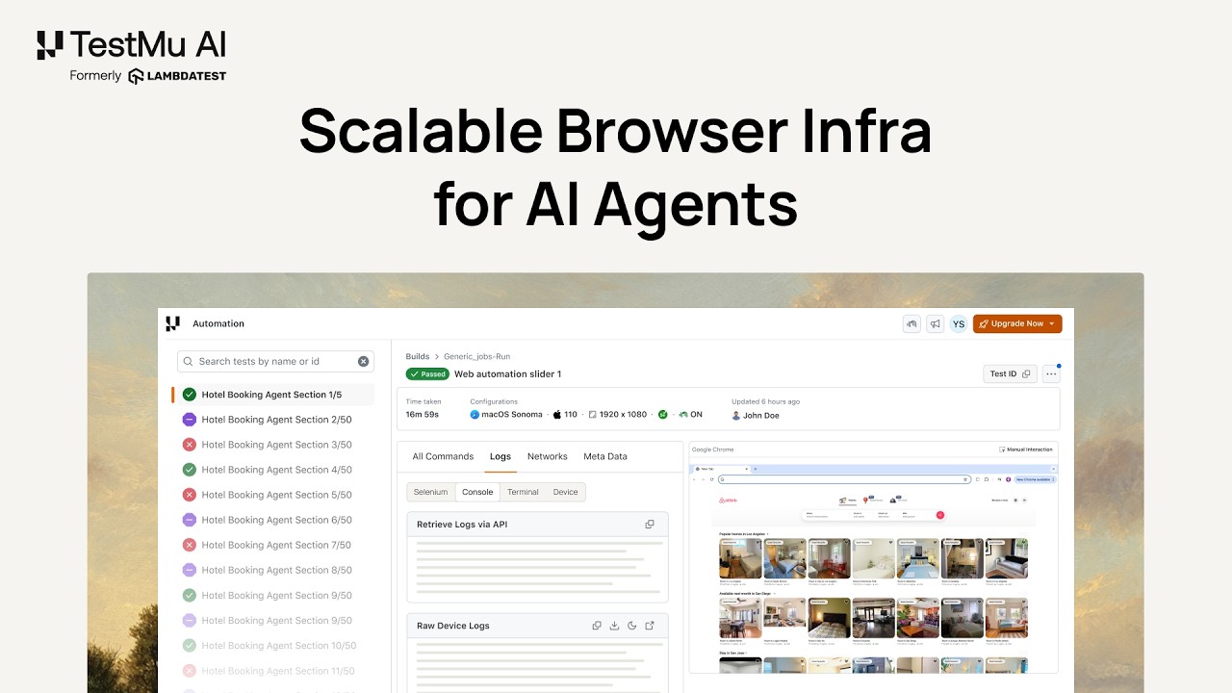1232x693 pixels.
Task: Expand the Chrome tab list chevron in preview
Action: click(1053, 469)
